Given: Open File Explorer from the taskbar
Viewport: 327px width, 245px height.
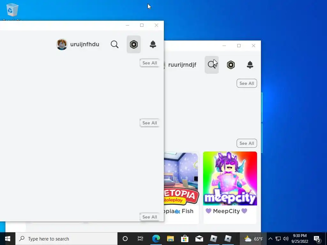Looking at the screenshot, I should pyautogui.click(x=171, y=239).
